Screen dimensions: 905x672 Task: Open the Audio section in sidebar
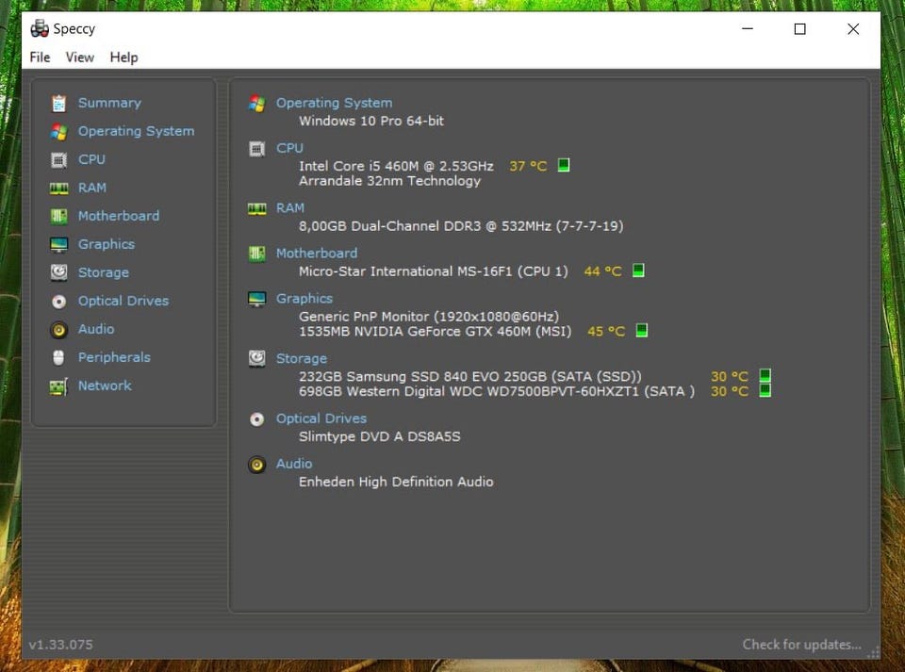(96, 329)
